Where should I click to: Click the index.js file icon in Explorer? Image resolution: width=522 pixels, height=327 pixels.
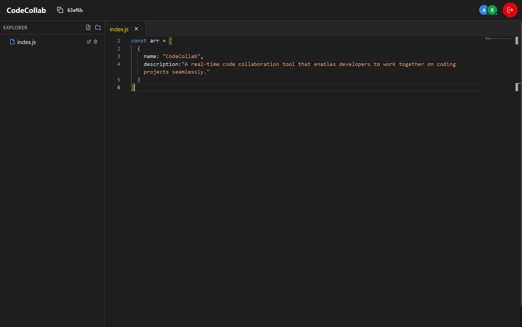12,42
